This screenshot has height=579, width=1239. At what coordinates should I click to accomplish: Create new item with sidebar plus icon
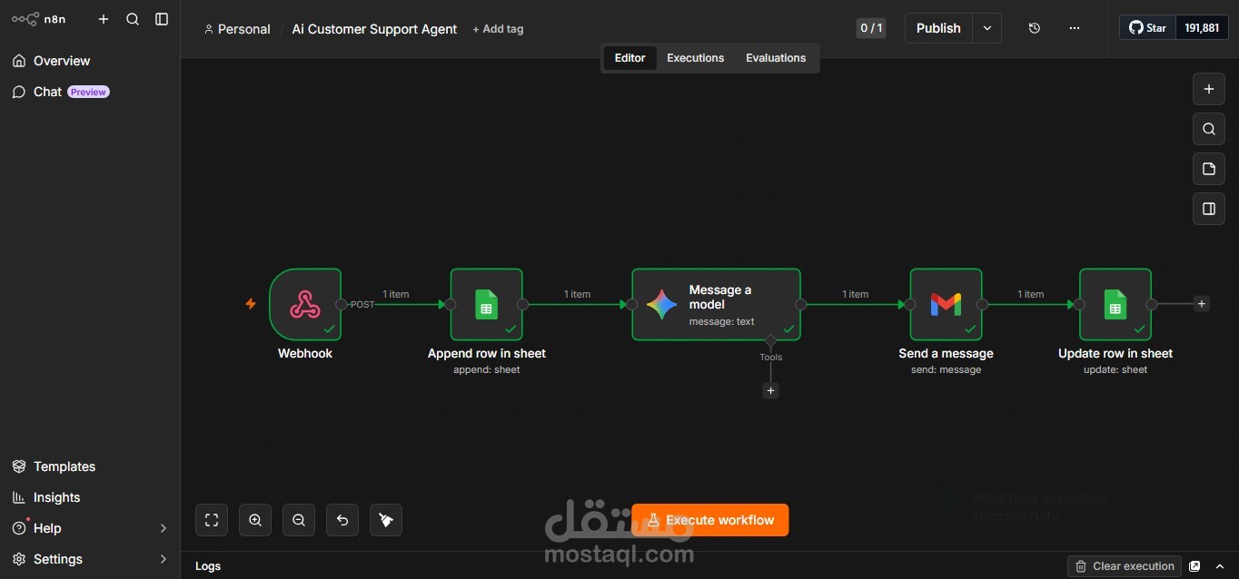(x=104, y=19)
